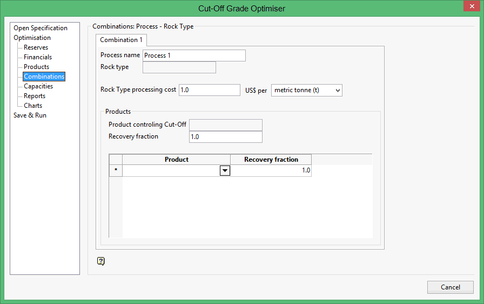Select the Combination 1 tab
Image resolution: width=484 pixels, height=304 pixels.
point(122,40)
